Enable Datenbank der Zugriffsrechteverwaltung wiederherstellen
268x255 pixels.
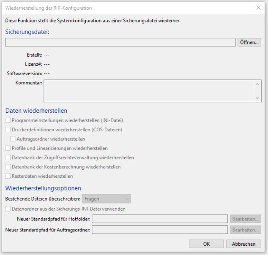pos(8,157)
